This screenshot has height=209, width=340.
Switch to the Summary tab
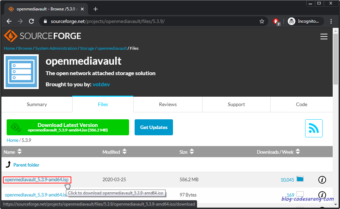(x=37, y=104)
